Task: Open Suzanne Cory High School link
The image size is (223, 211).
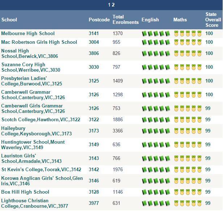Action: 31,67
